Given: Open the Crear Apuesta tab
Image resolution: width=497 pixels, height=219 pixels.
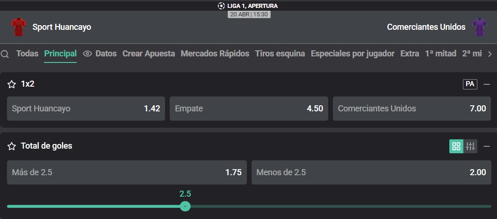Looking at the screenshot, I should (149, 54).
